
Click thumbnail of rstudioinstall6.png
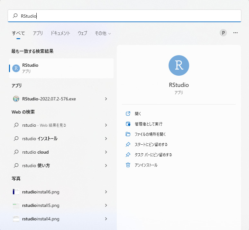point(16,192)
